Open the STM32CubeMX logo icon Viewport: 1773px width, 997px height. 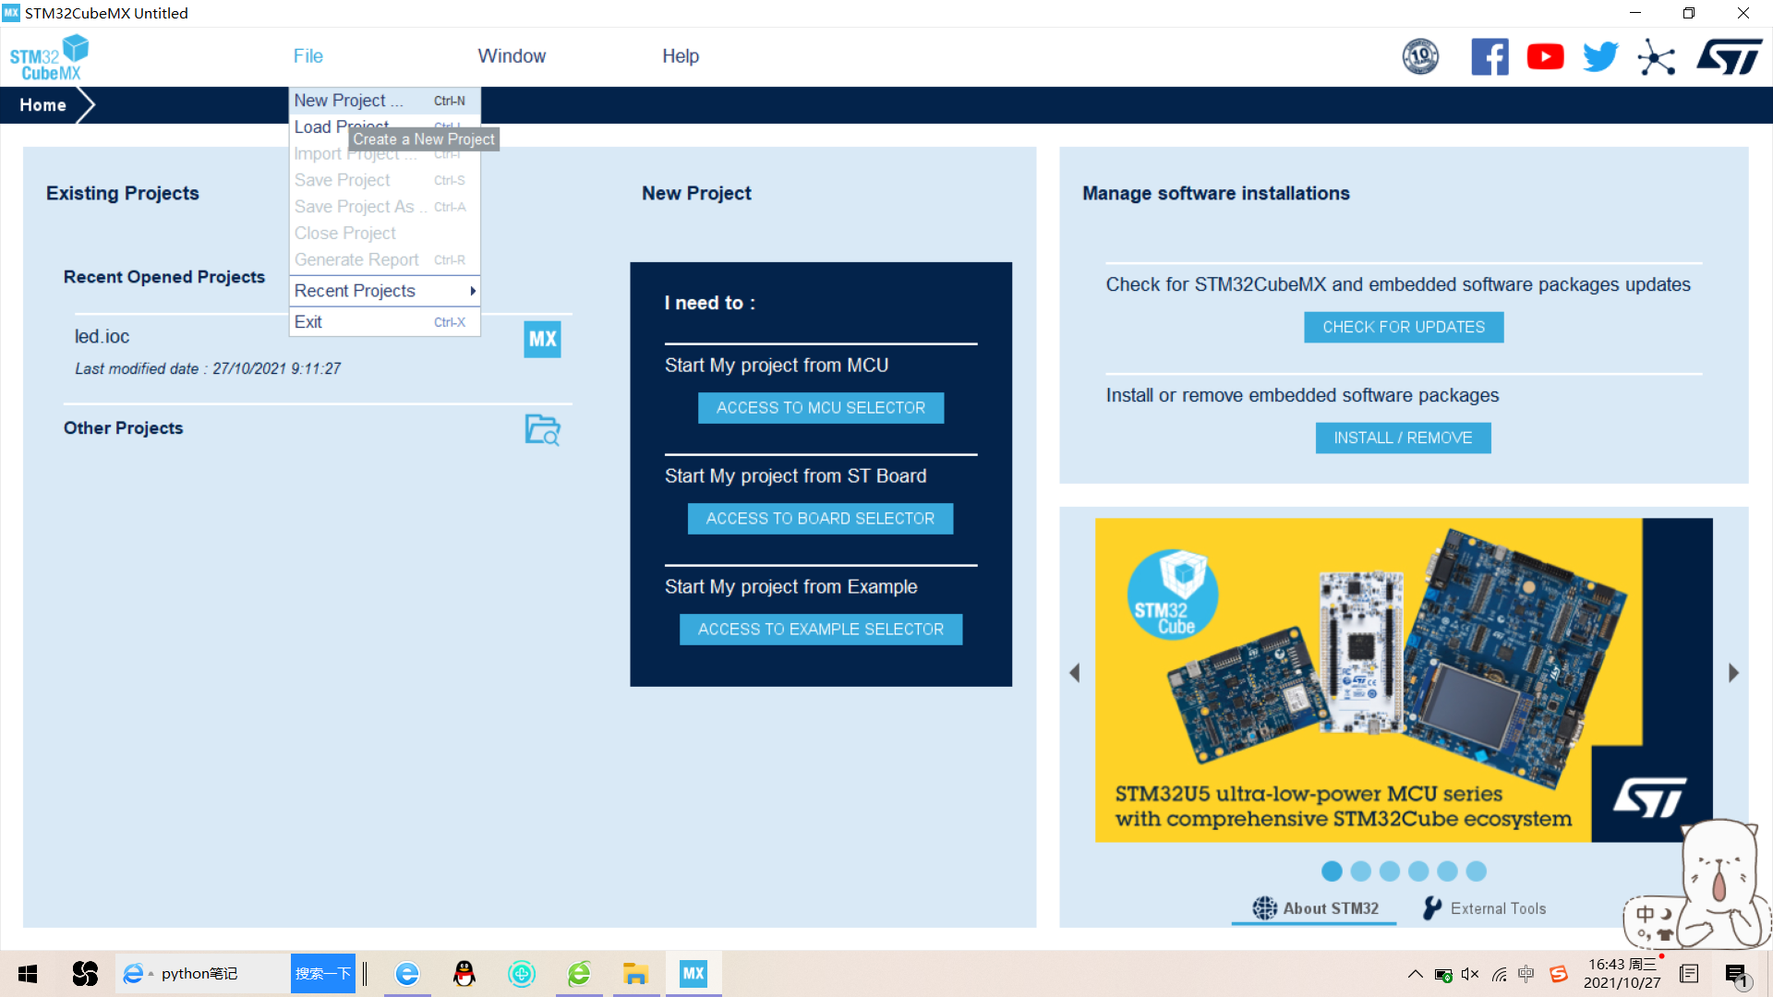coord(49,57)
